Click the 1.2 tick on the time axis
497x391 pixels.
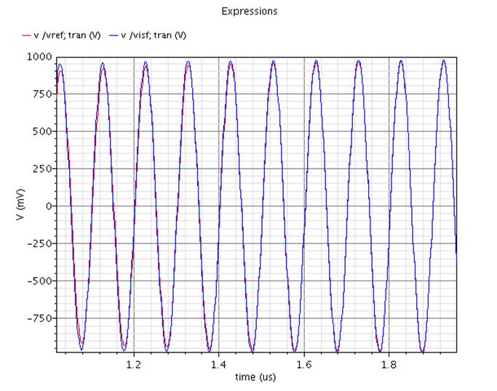pyautogui.click(x=134, y=365)
